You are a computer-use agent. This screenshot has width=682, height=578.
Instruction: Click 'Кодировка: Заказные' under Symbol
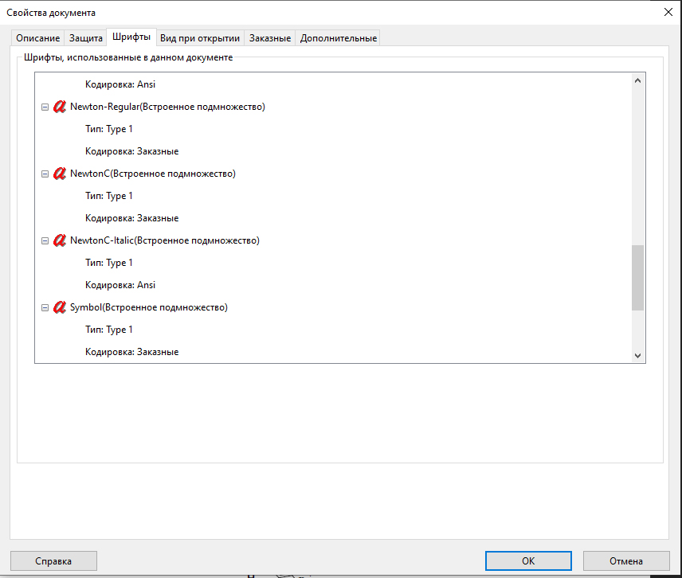click(x=131, y=352)
